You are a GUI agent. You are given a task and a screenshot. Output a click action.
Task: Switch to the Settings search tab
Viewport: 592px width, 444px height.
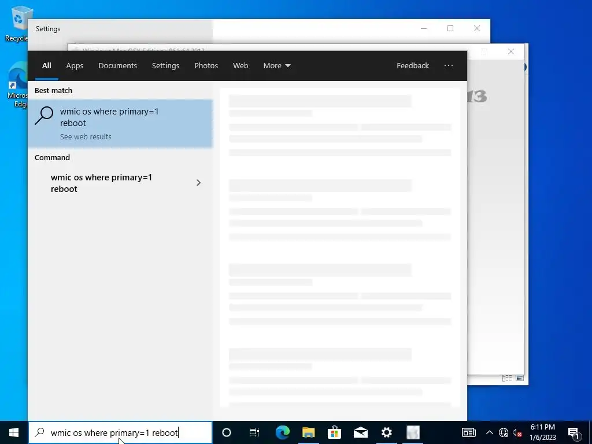coord(165,66)
